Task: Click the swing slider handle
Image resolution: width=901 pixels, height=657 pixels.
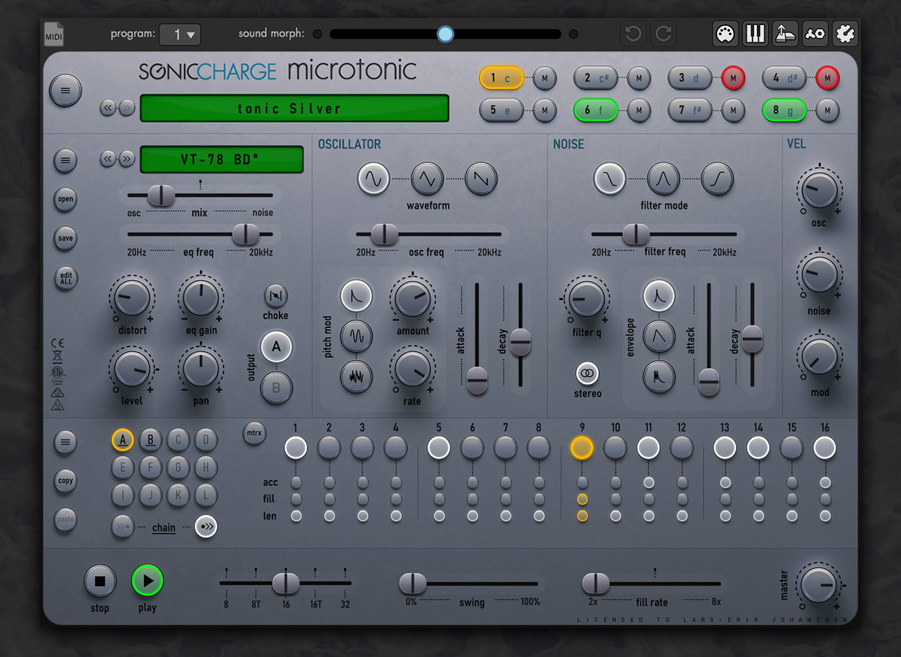Action: pyautogui.click(x=413, y=584)
